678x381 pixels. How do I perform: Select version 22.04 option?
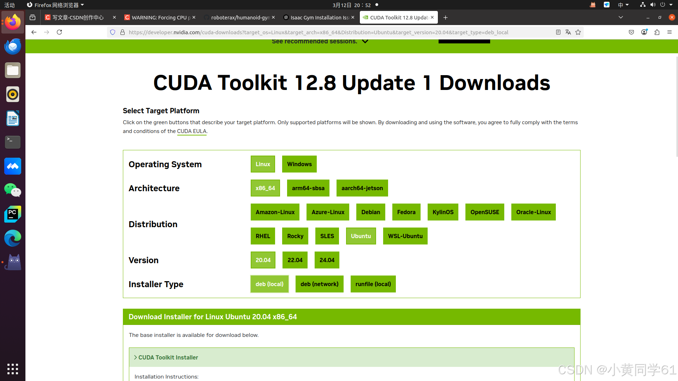click(295, 260)
